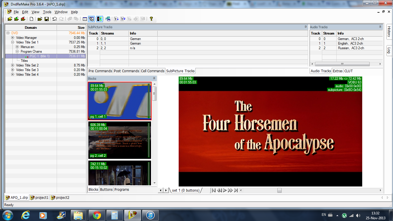Jump to first frame in preview
Viewport: 393px width, 221px height.
[213, 190]
